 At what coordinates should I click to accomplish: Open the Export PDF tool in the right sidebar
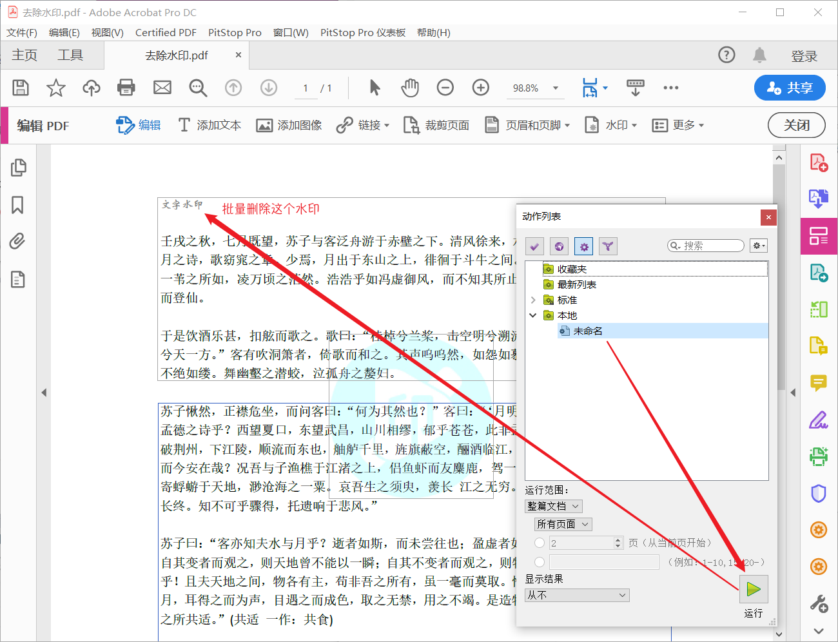pos(819,199)
